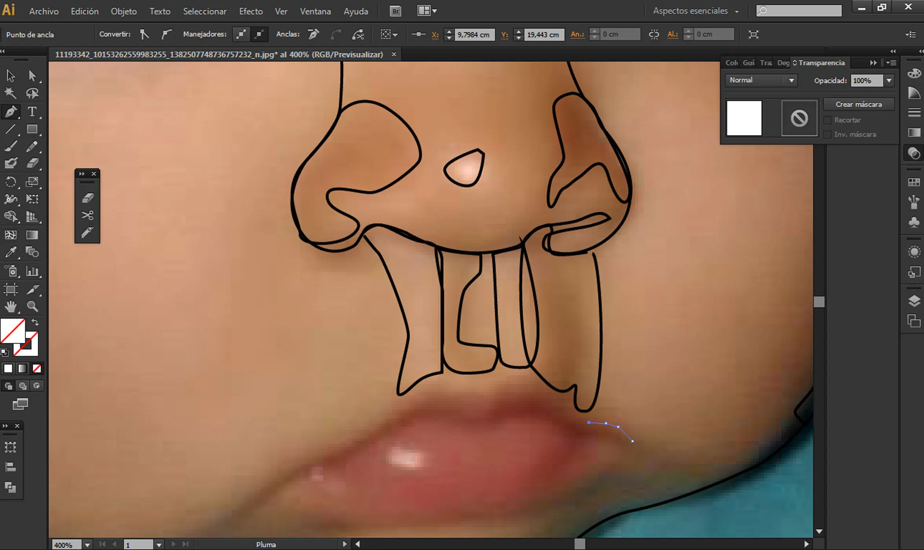Toggle Draw Normal mode

point(8,386)
